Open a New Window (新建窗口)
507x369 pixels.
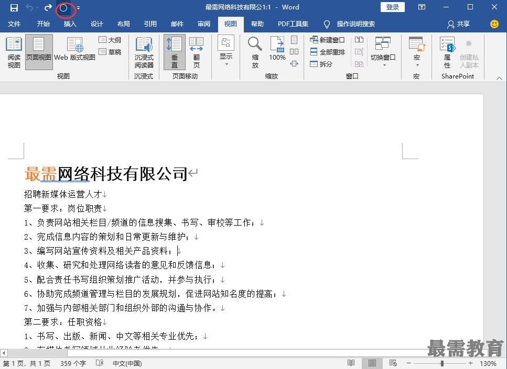point(327,40)
